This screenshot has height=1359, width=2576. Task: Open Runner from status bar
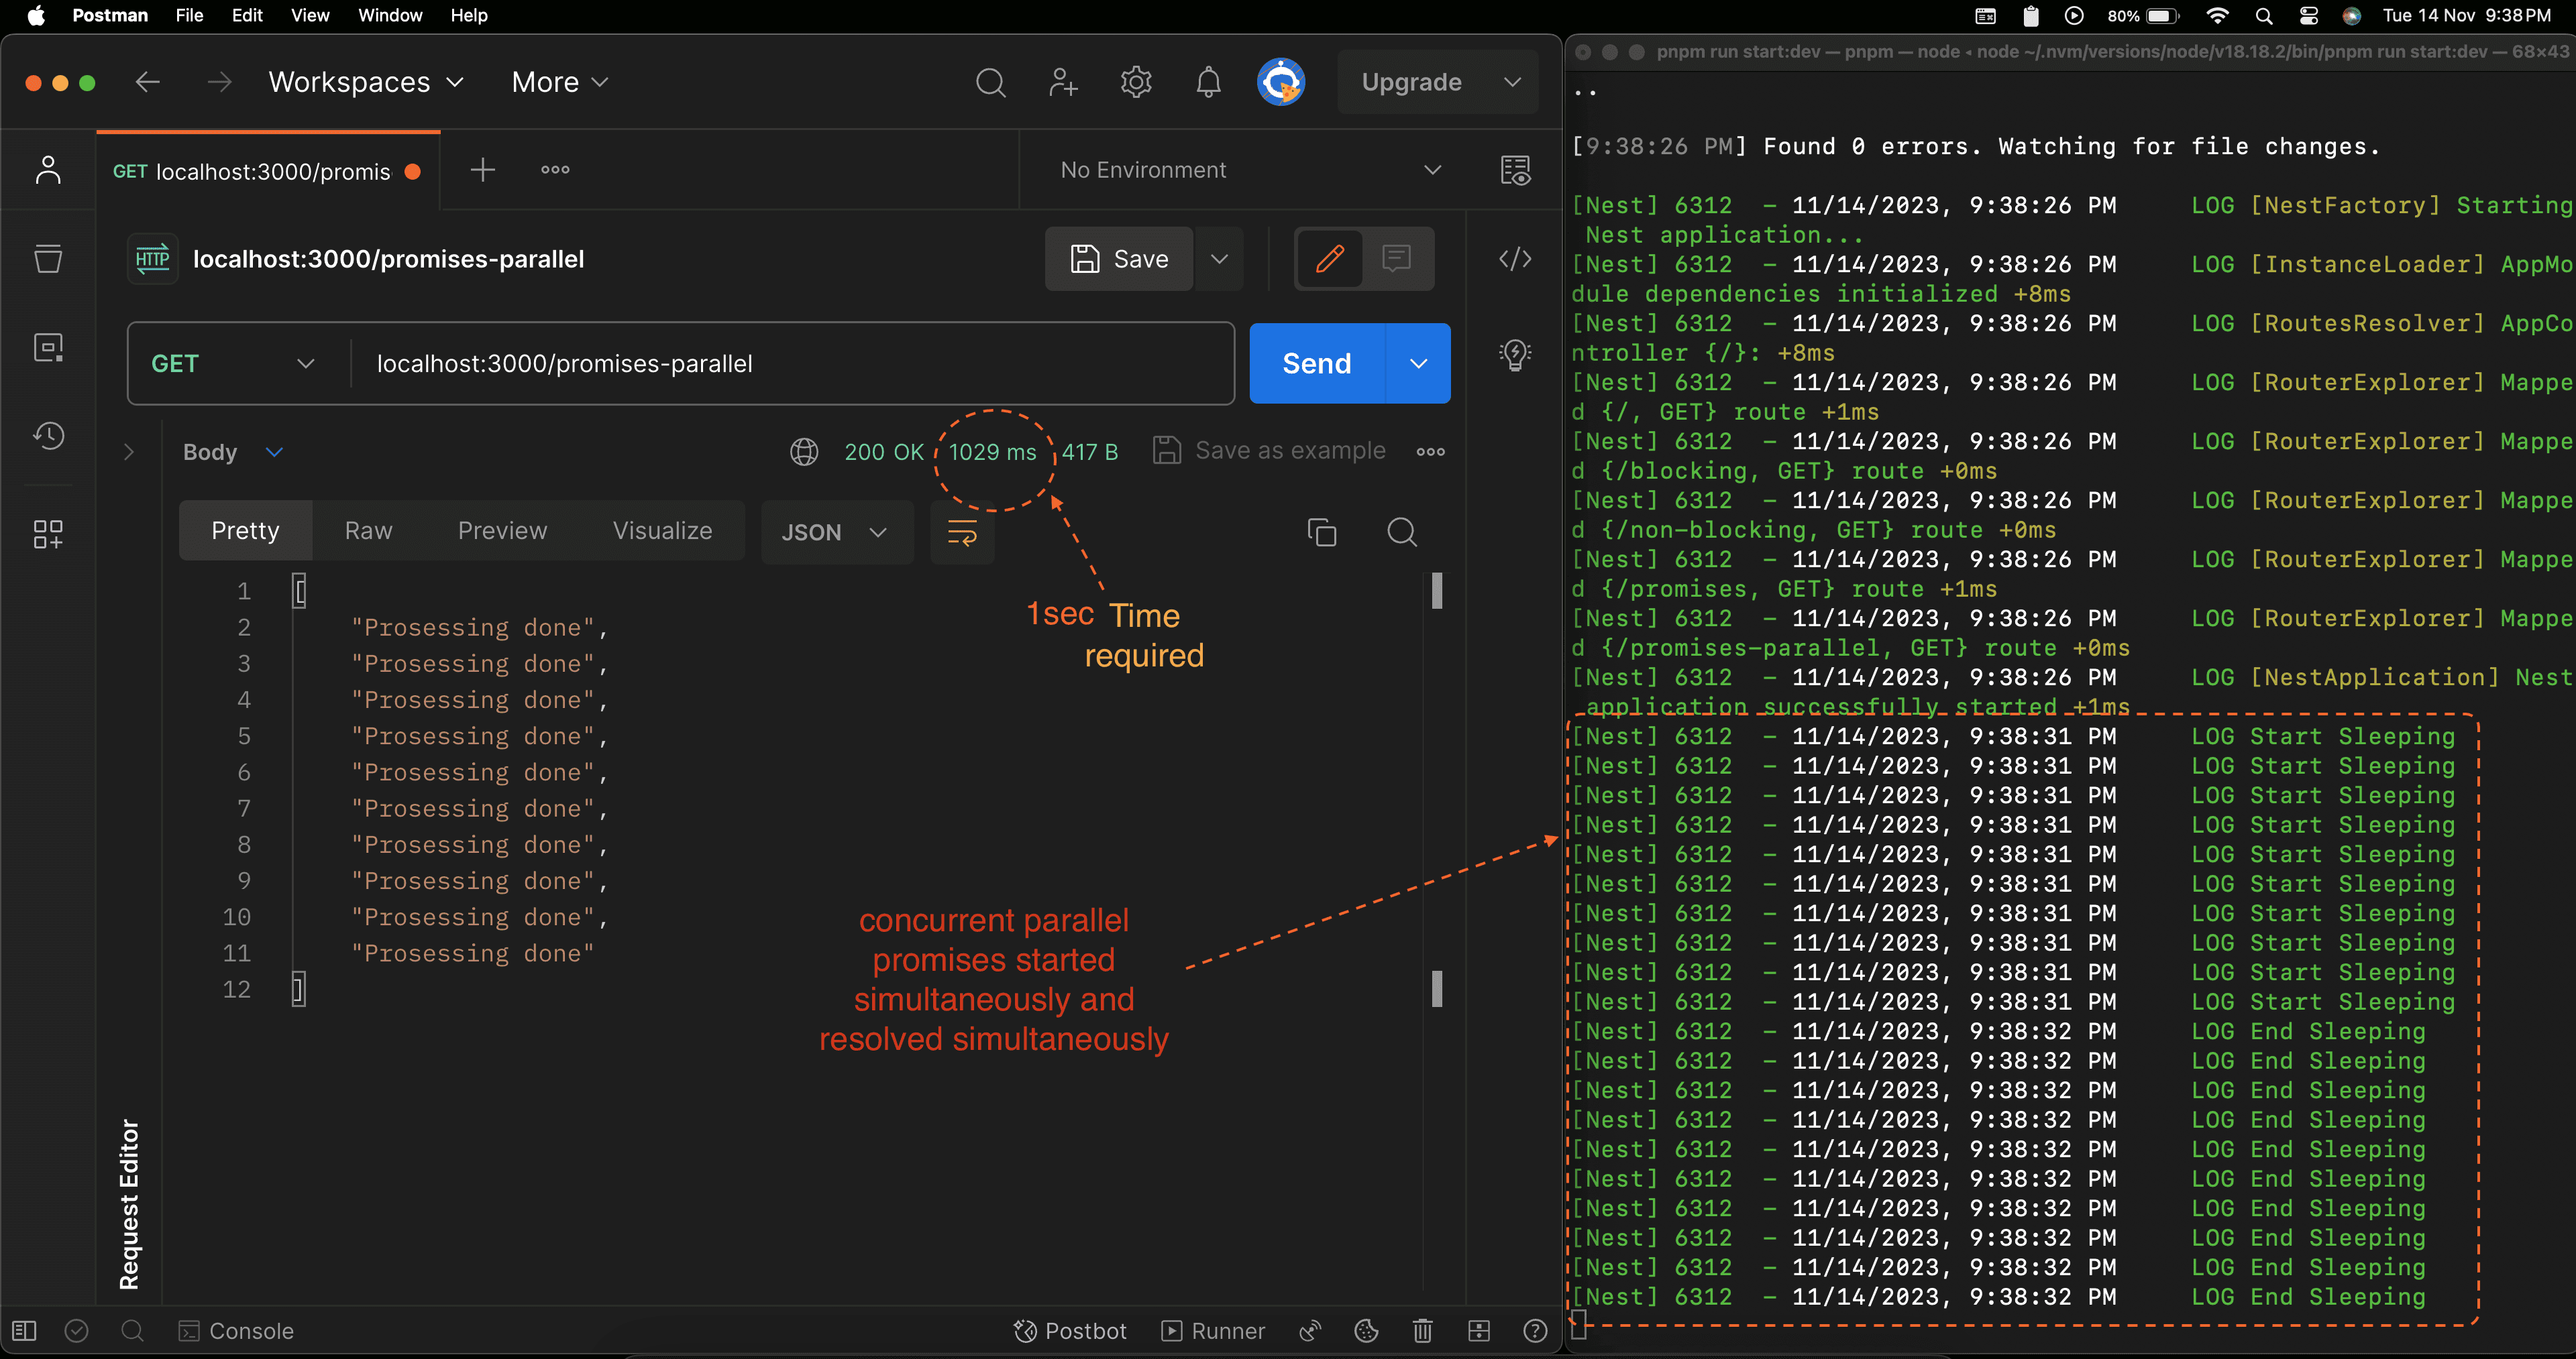point(1213,1331)
